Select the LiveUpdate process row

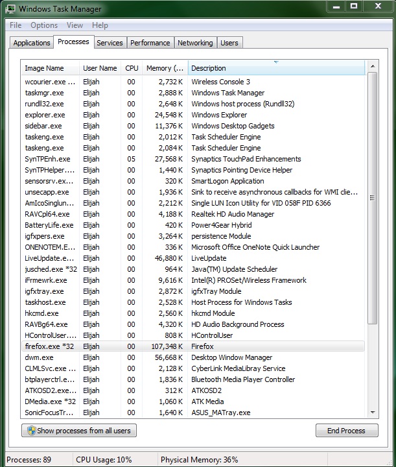(192, 258)
